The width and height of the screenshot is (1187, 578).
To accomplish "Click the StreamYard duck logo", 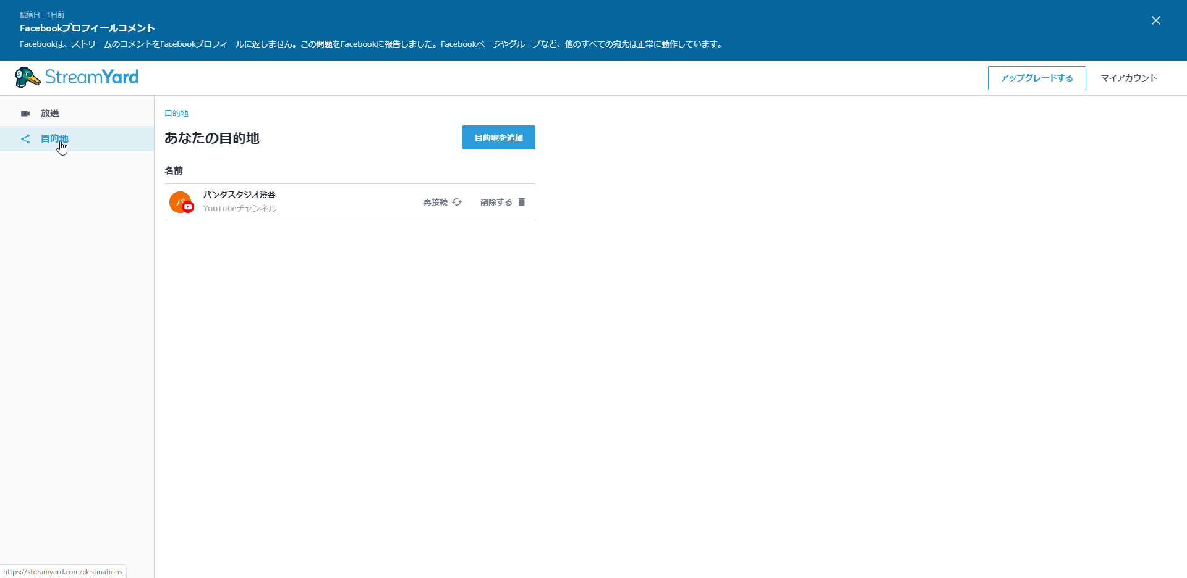I will [x=28, y=77].
